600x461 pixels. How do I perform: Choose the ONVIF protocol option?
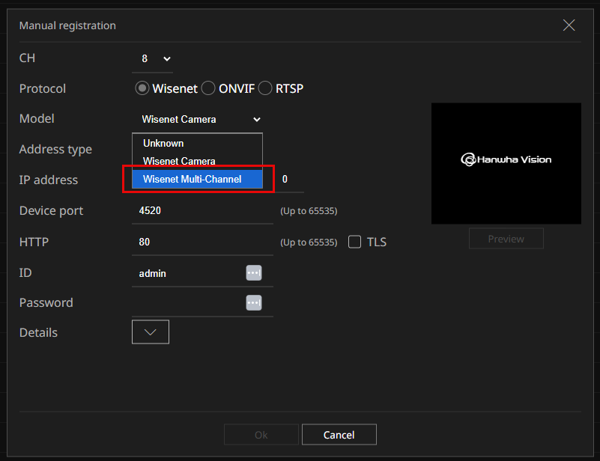[208, 88]
